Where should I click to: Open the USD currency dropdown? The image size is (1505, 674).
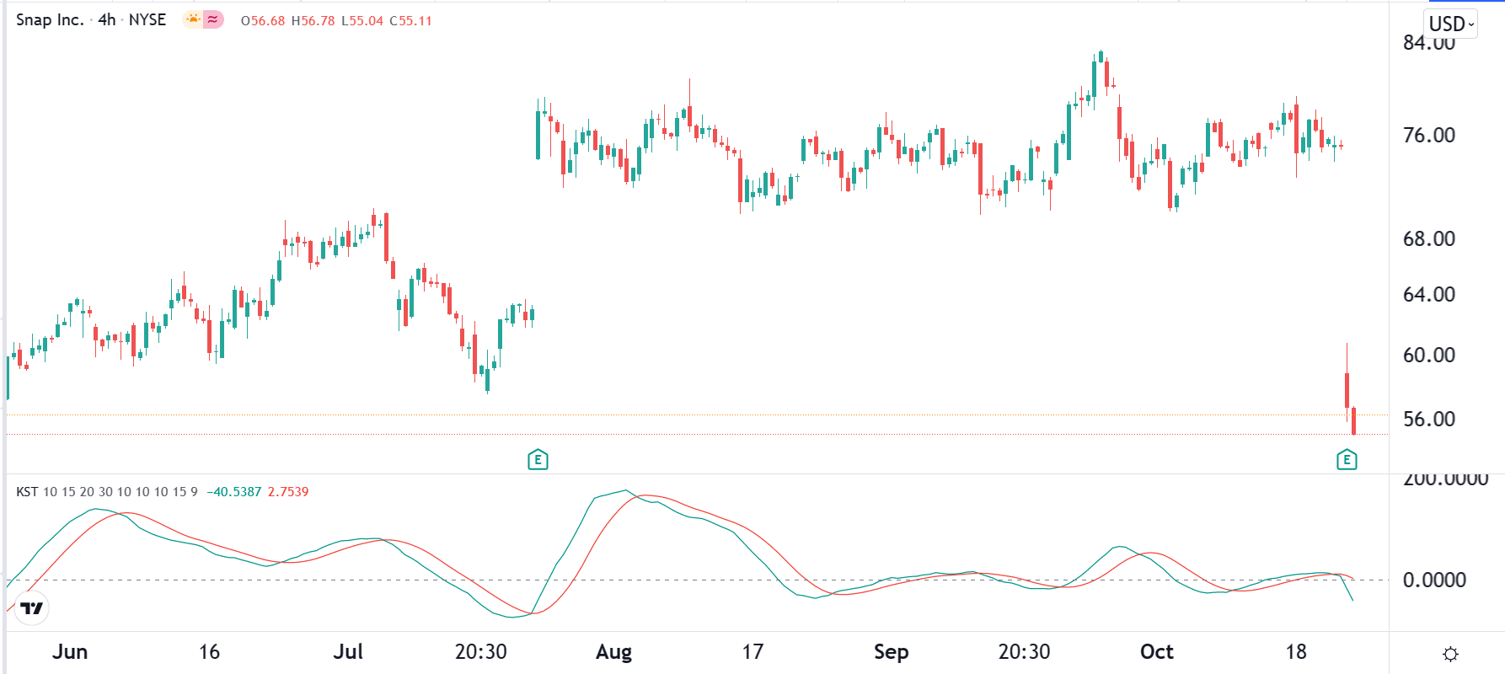(1451, 24)
